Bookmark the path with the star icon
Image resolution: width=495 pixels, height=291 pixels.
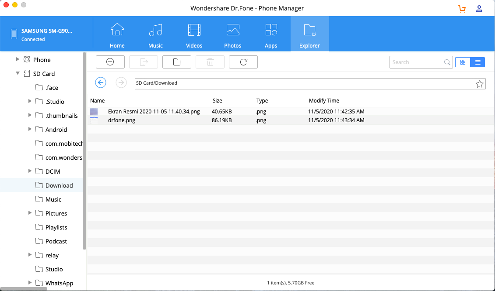(480, 84)
